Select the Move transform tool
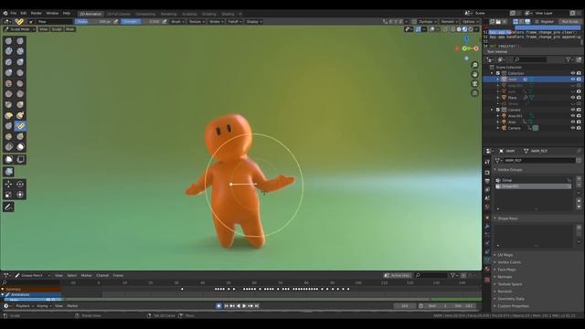Screen dimensions: 585x329 tap(8, 184)
